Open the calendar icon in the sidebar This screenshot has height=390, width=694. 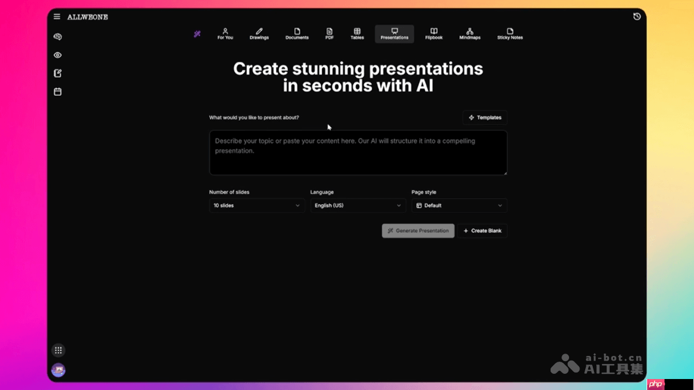[57, 91]
